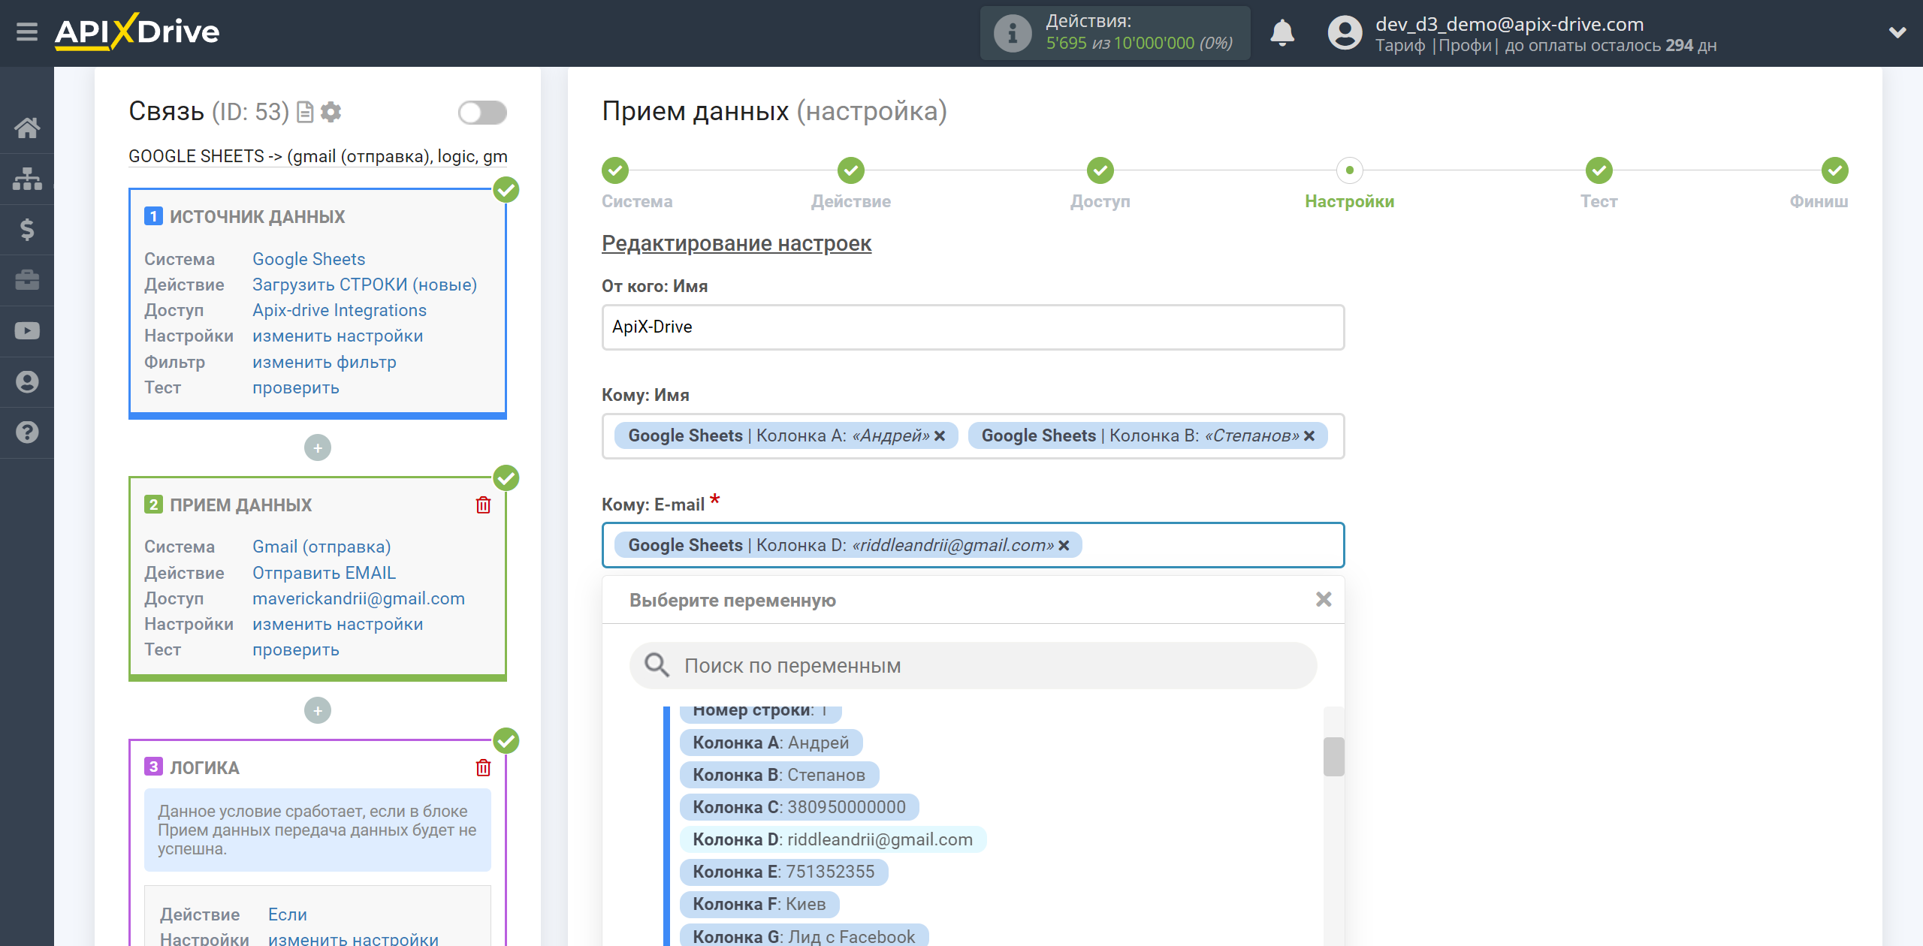The image size is (1923, 946).
Task: Click изменить настройки in Прием данных block
Action: click(338, 624)
